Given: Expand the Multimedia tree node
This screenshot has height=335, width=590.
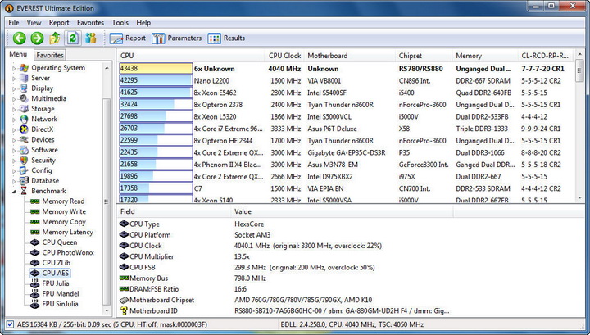Looking at the screenshot, I should (x=14, y=99).
